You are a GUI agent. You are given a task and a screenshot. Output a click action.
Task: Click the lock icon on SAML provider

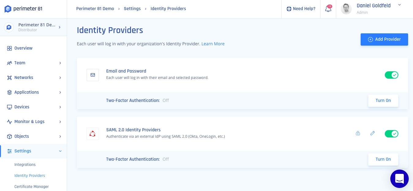(358, 133)
